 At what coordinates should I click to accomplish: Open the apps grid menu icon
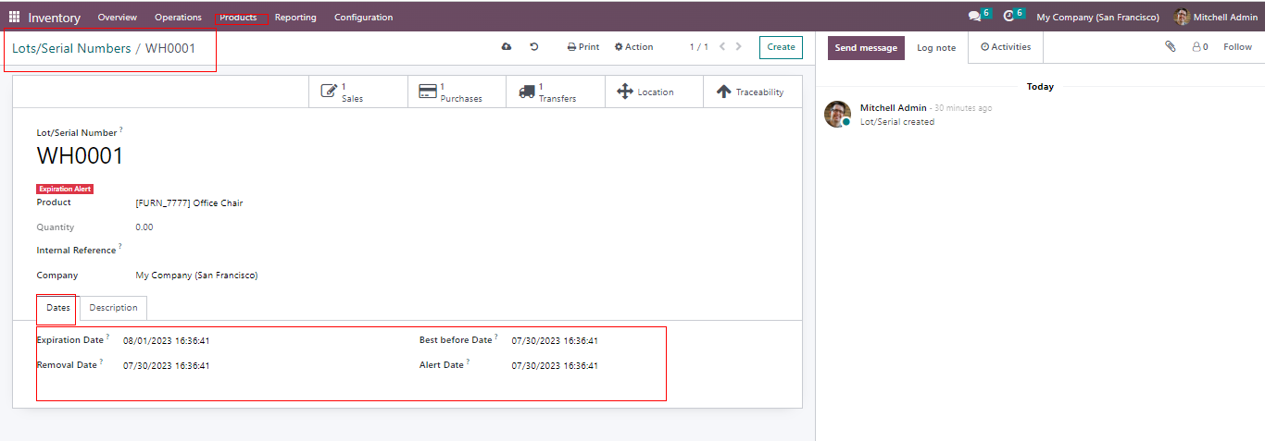pyautogui.click(x=14, y=17)
